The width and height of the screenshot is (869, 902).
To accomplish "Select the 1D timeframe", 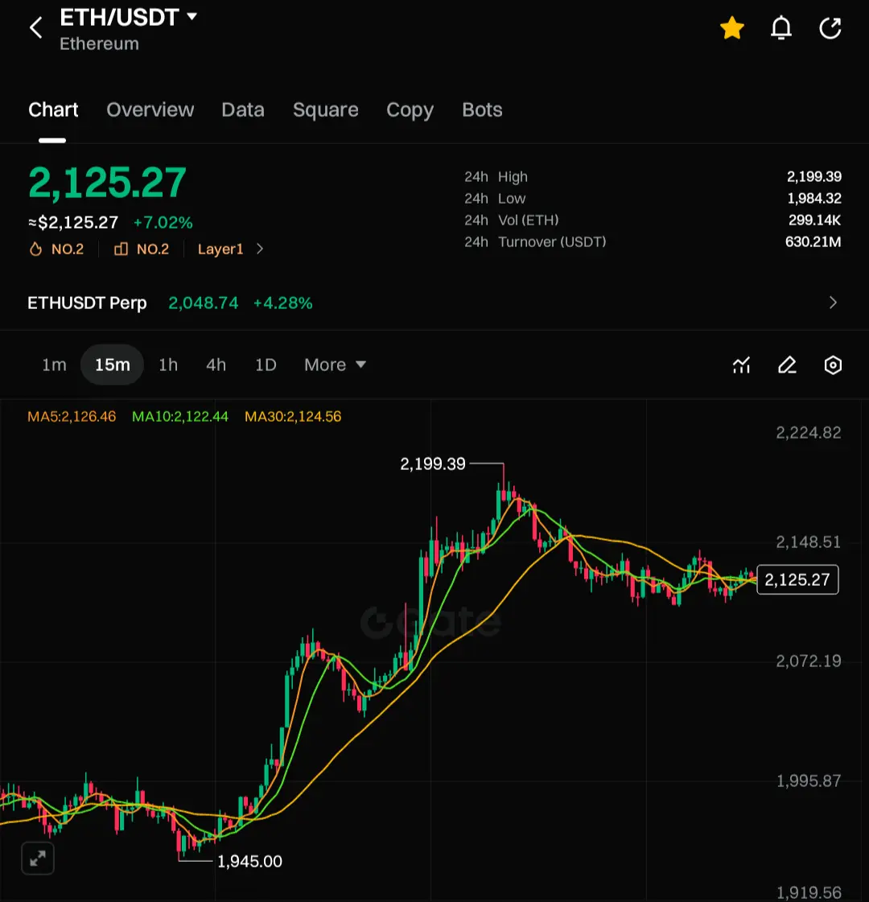I will click(266, 365).
